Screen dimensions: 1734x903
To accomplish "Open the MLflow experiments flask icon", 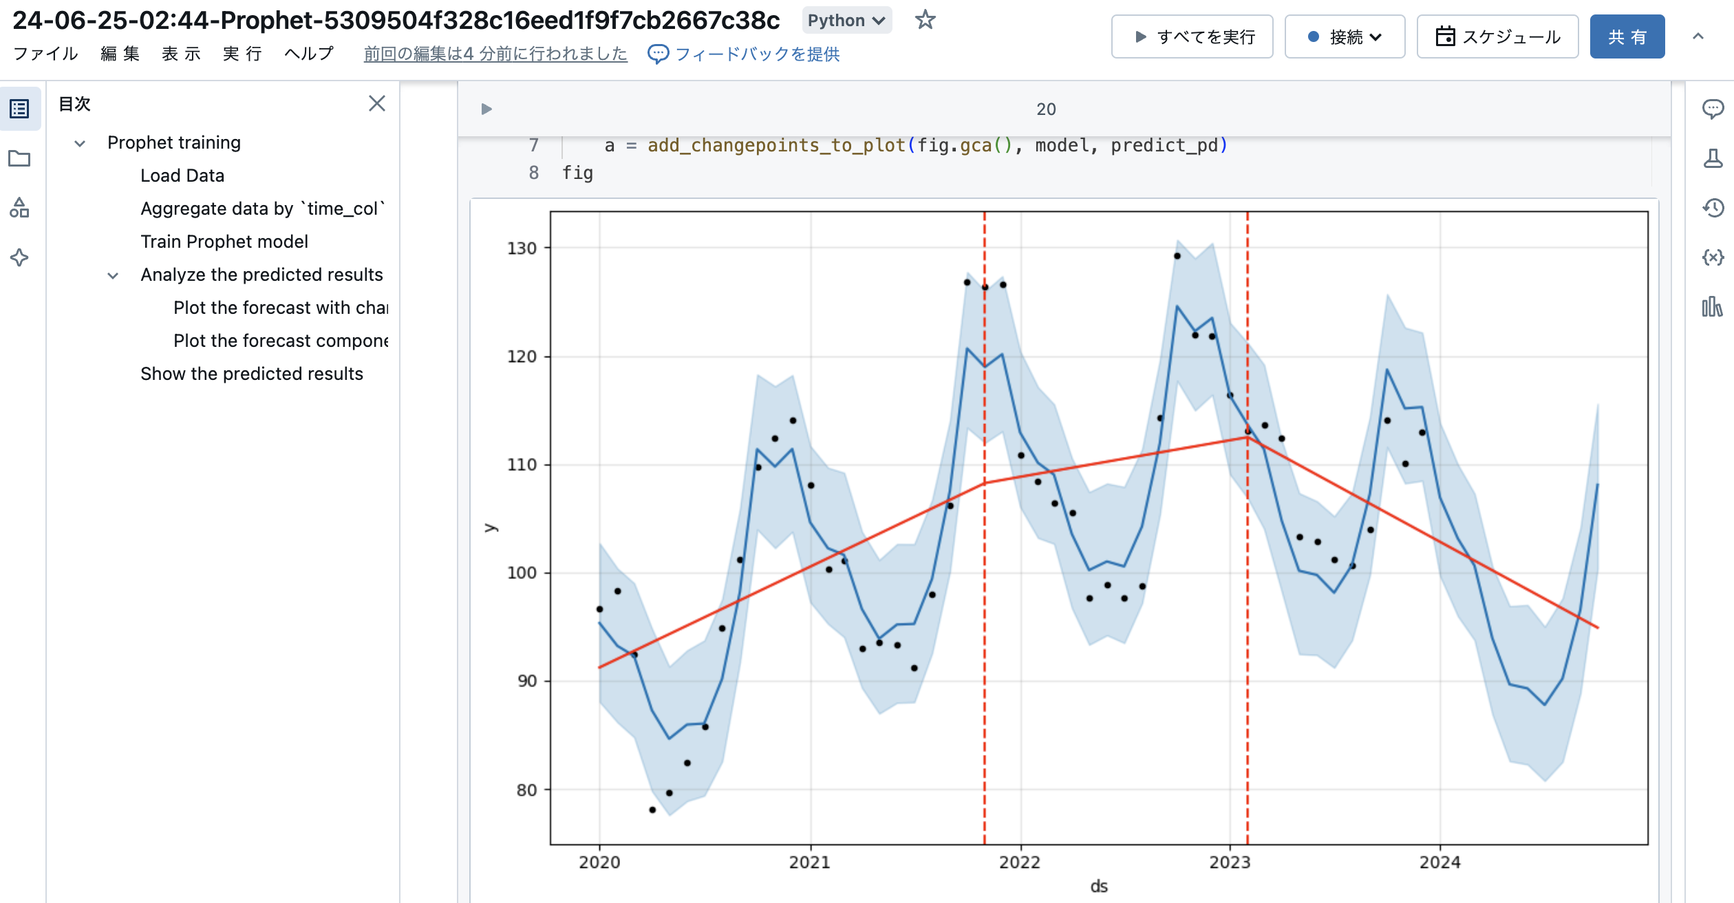I will 1712,158.
